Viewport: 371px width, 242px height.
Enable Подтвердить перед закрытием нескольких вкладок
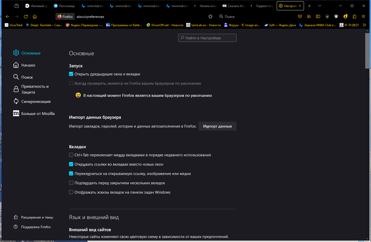(71, 183)
